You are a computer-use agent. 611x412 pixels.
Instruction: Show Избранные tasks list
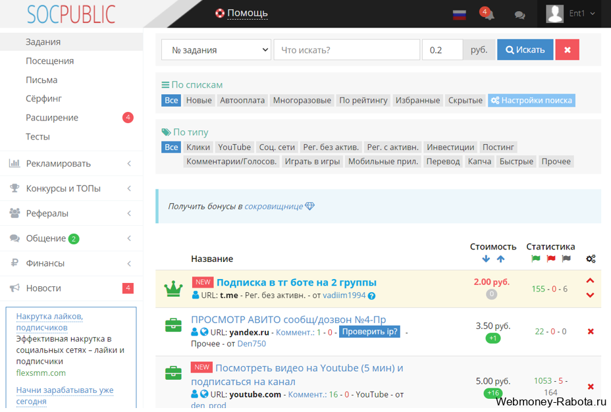point(417,101)
